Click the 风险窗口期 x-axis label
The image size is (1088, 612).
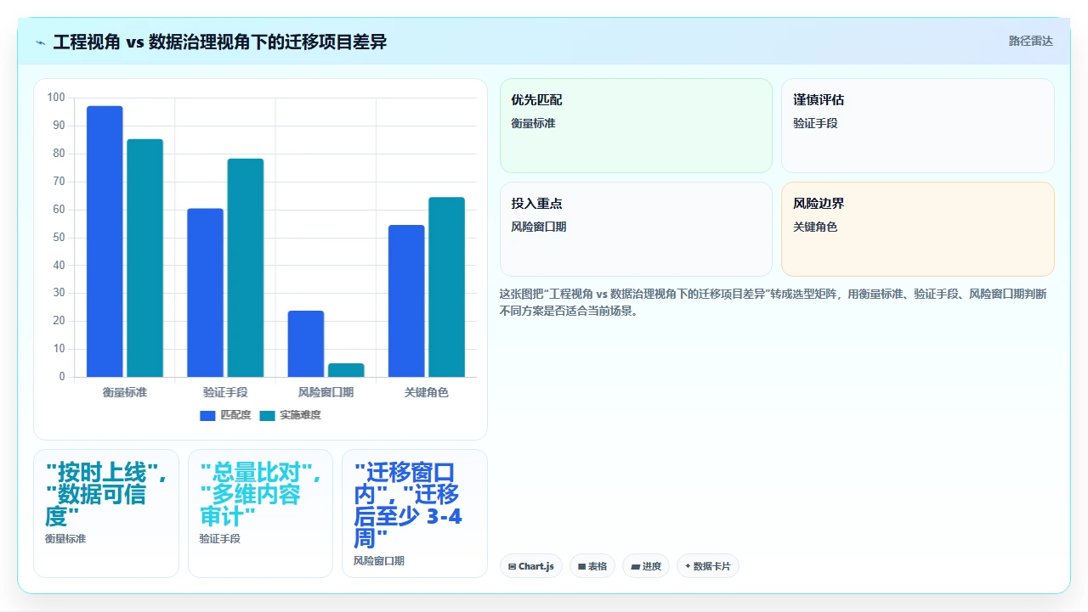[x=326, y=392]
